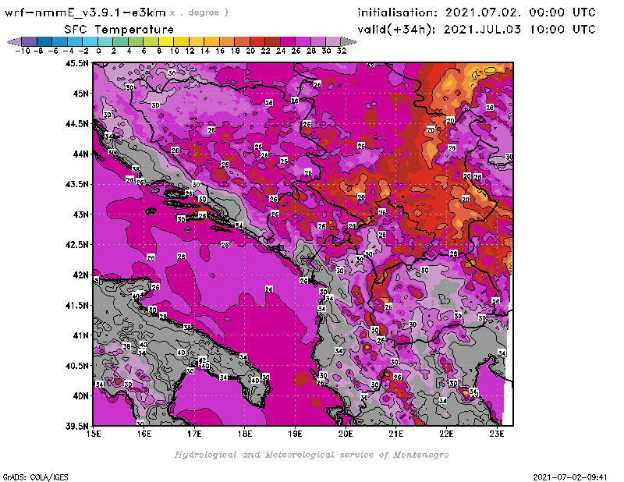The width and height of the screenshot is (624, 482).
Task: Click the '43.5N' latitude label
Action: point(76,184)
